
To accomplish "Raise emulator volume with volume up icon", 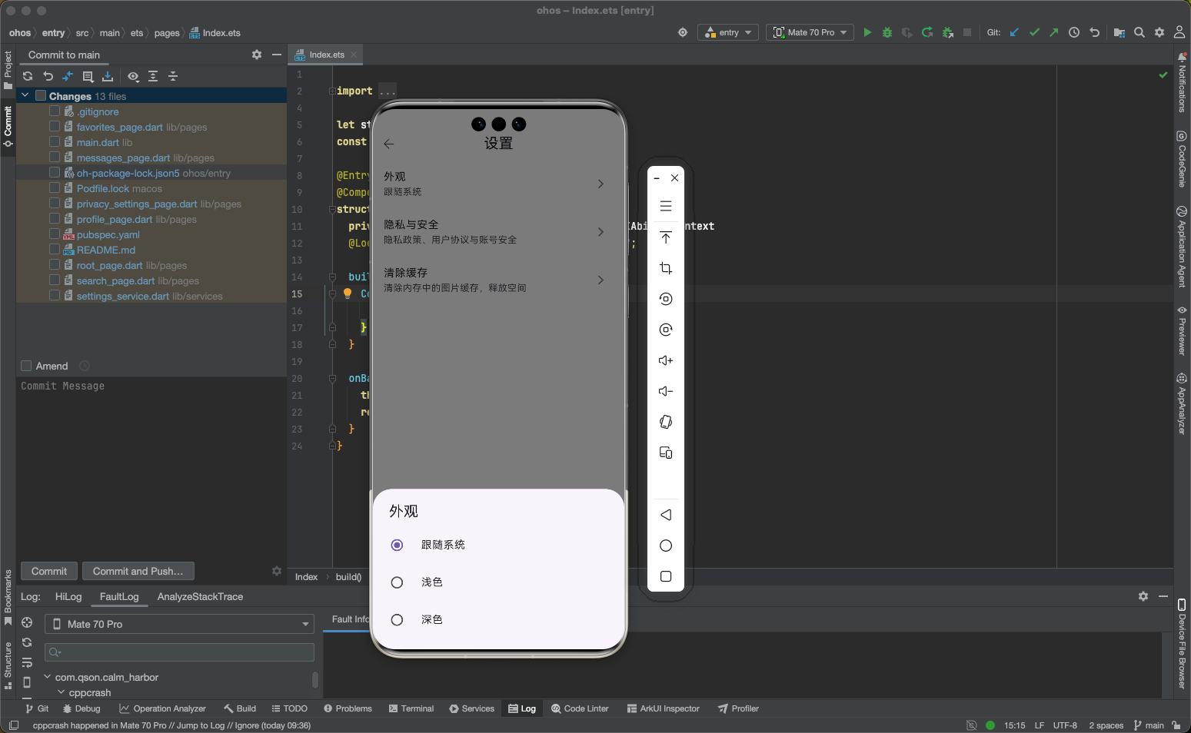I will click(x=666, y=360).
